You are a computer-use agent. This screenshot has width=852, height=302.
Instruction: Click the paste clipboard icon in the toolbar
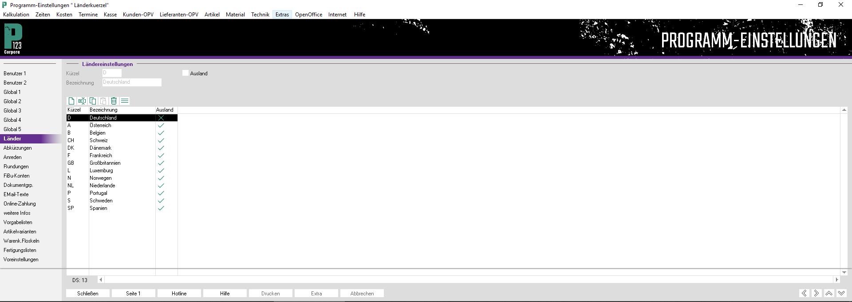[103, 101]
